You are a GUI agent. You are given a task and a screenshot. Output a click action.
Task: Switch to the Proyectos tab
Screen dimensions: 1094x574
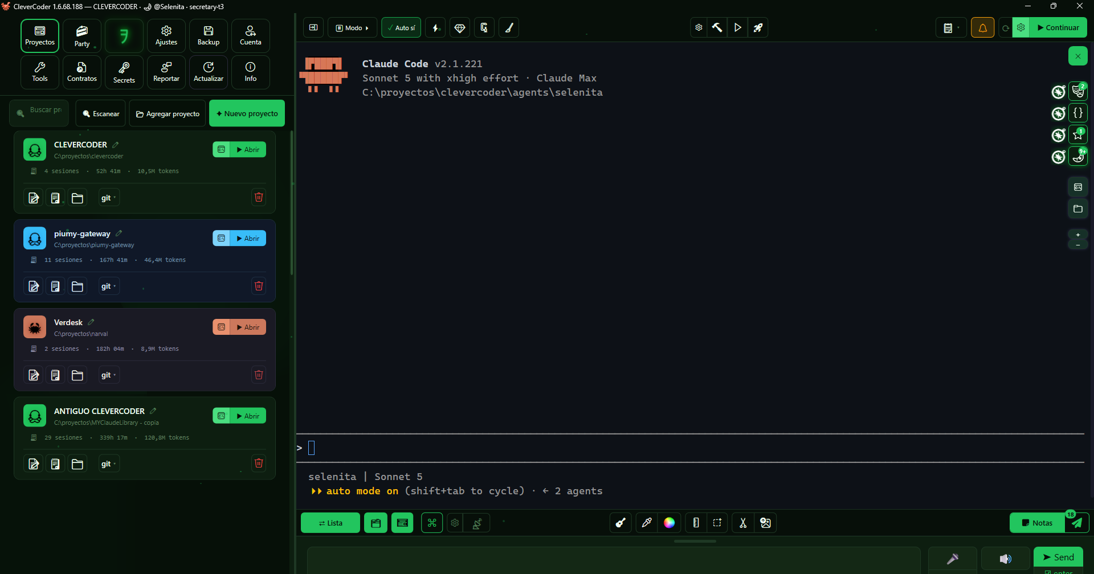click(40, 36)
